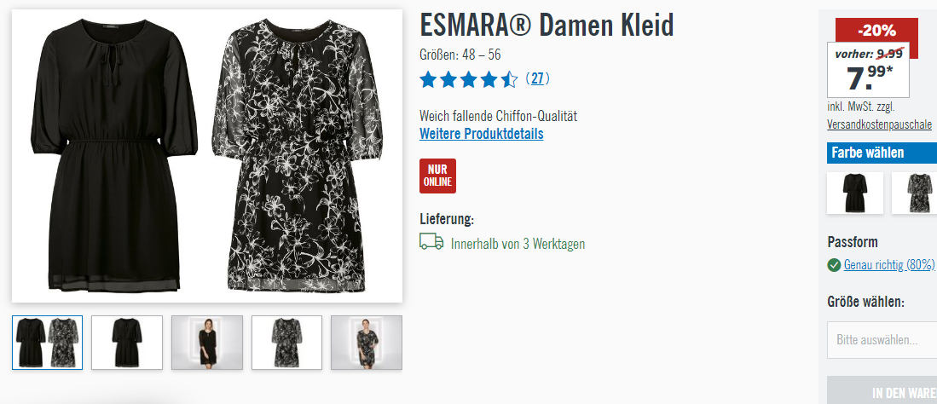Viewport: 937px width, 404px height.
Task: Click the red NUR ONLINE badge
Action: tap(437, 176)
